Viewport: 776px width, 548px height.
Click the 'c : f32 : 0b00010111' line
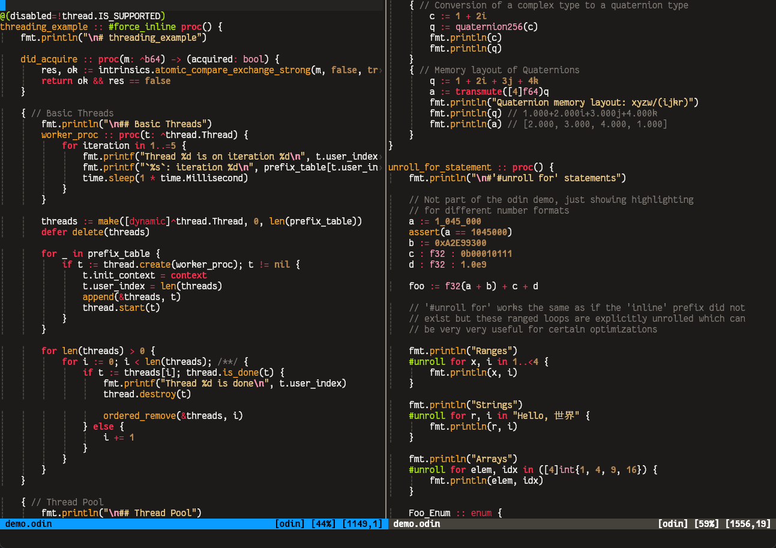(460, 254)
